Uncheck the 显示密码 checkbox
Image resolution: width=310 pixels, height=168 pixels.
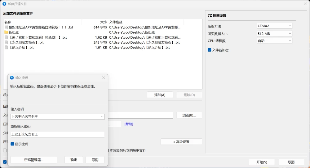(x=12, y=144)
